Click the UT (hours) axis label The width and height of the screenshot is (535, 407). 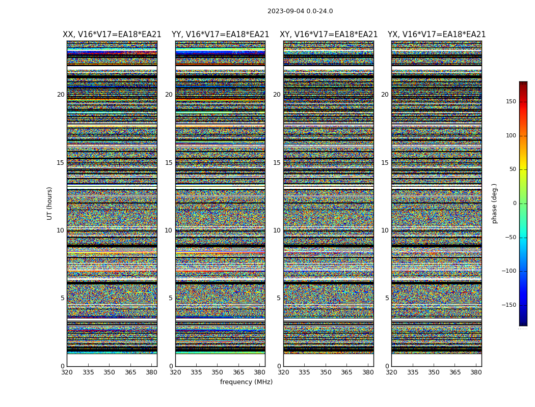pyautogui.click(x=49, y=203)
